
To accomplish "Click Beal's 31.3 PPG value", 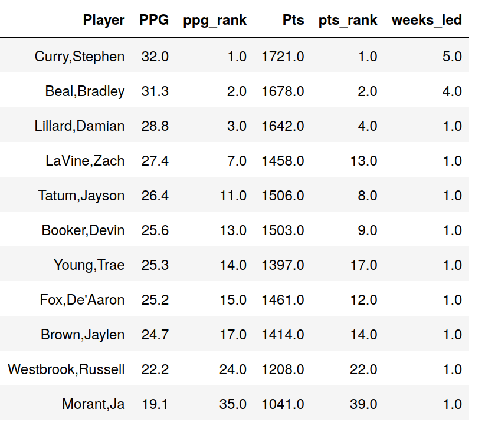I will [x=155, y=91].
